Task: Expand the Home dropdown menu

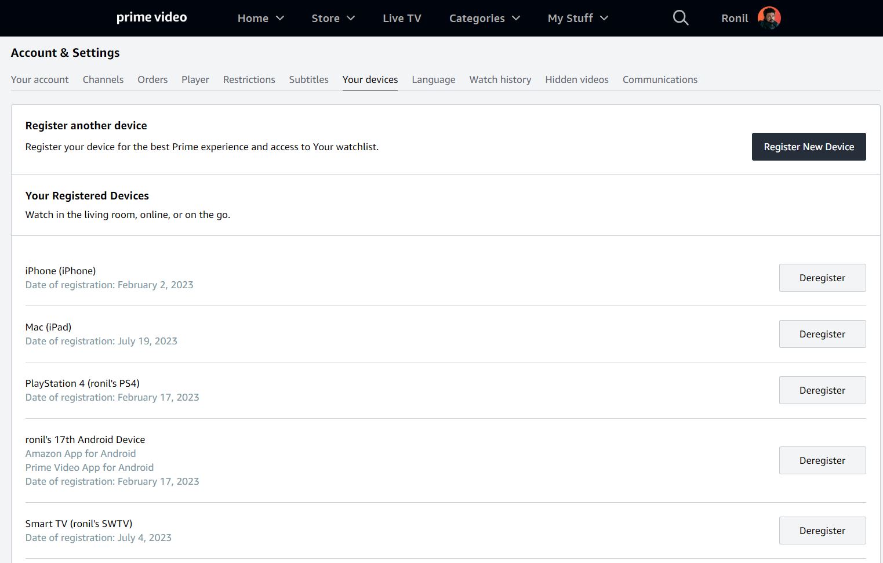Action: click(260, 18)
